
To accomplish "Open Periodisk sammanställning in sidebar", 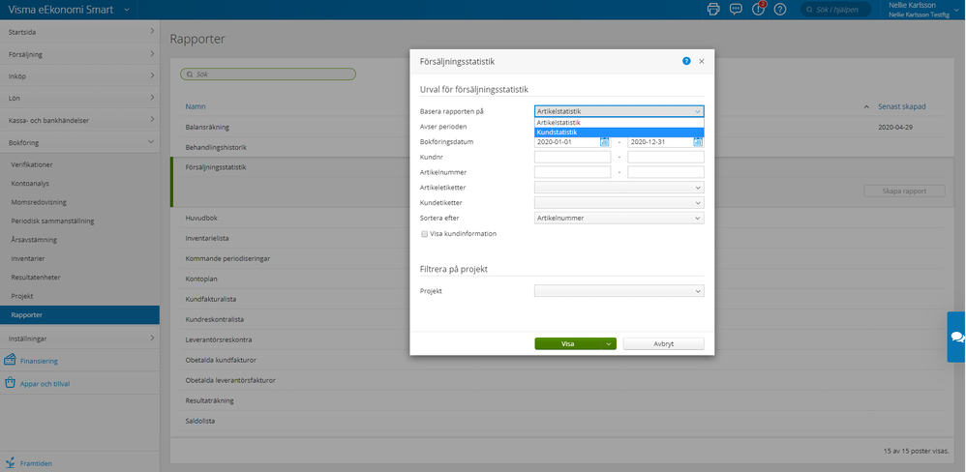I will tap(52, 221).
